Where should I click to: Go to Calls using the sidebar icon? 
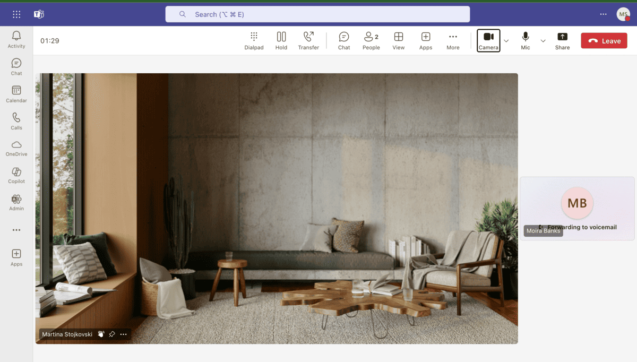[16, 120]
